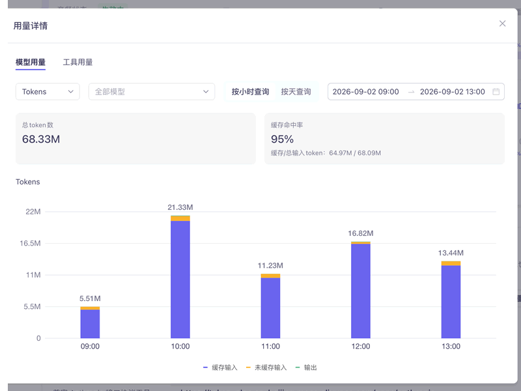Click the 68.33M total token value
Screen dimensions: 521x391
(41, 139)
